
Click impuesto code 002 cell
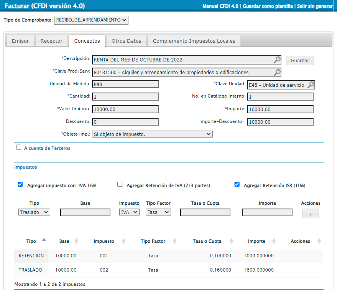click(x=104, y=270)
